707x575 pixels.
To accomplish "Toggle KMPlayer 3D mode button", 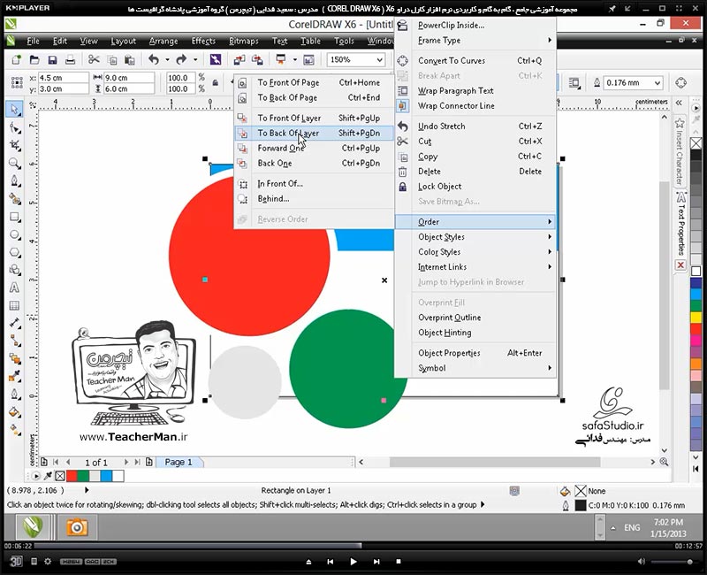I will [16, 561].
